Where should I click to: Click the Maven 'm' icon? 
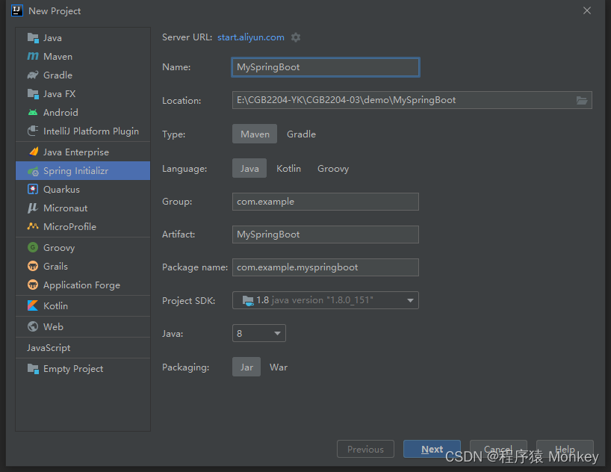tap(33, 56)
